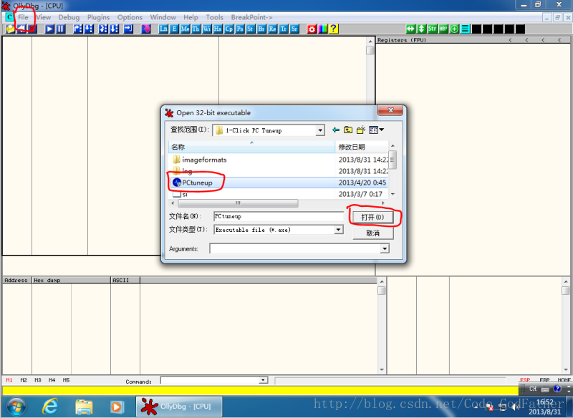The height and width of the screenshot is (418, 573).
Task: Show the threads window (Th icon)
Action: point(196,29)
